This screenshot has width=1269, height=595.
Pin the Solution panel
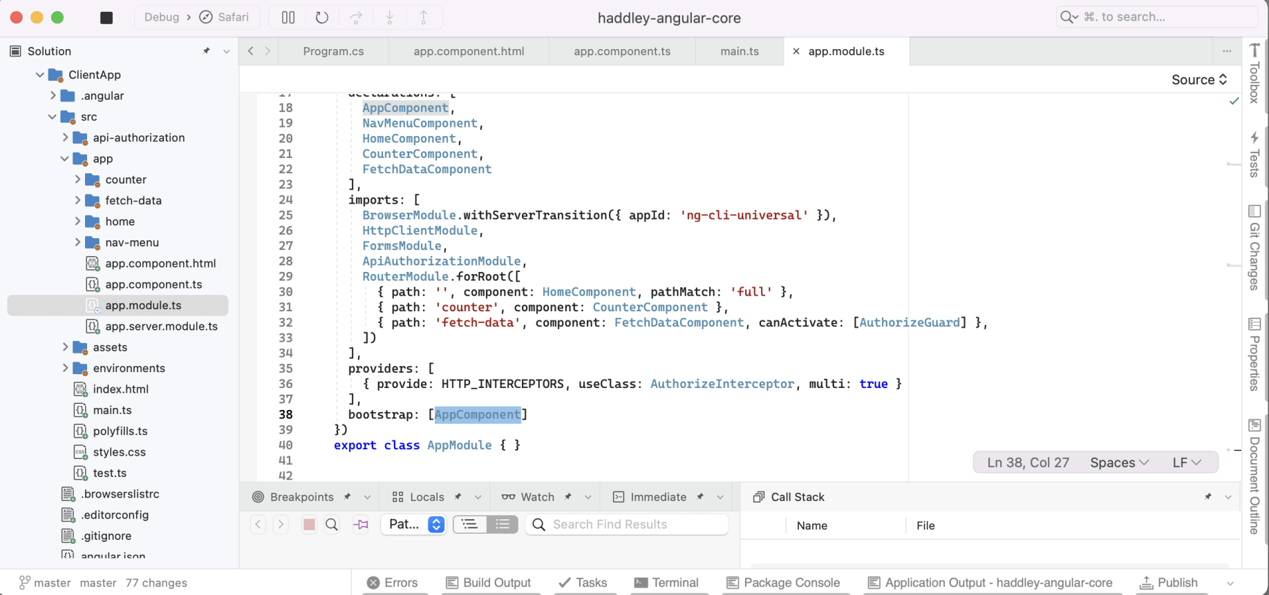point(206,51)
